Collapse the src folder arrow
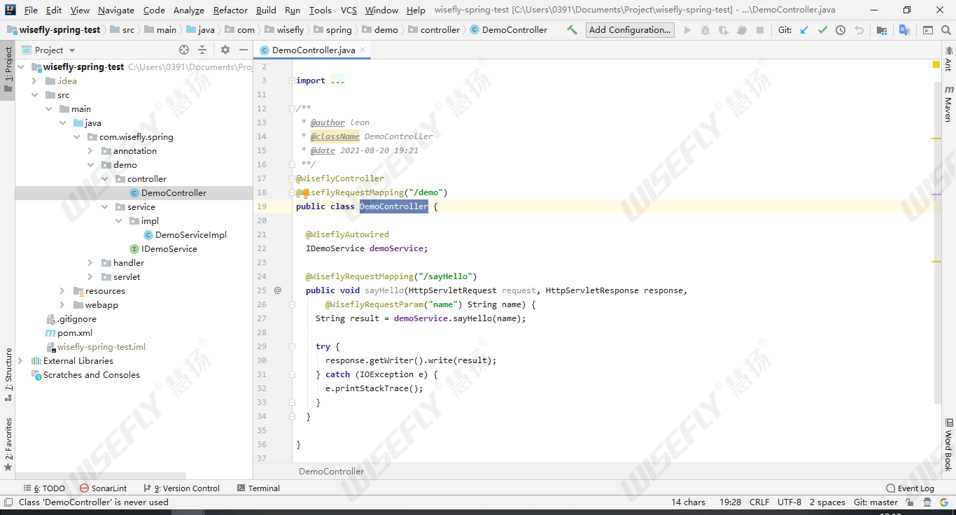 (34, 94)
